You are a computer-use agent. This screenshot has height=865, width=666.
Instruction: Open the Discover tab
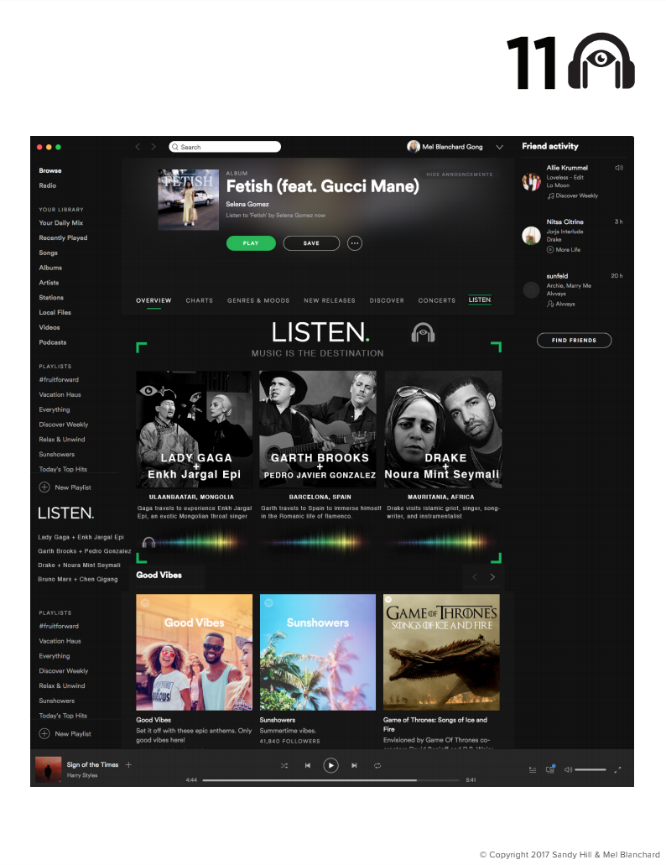[387, 300]
